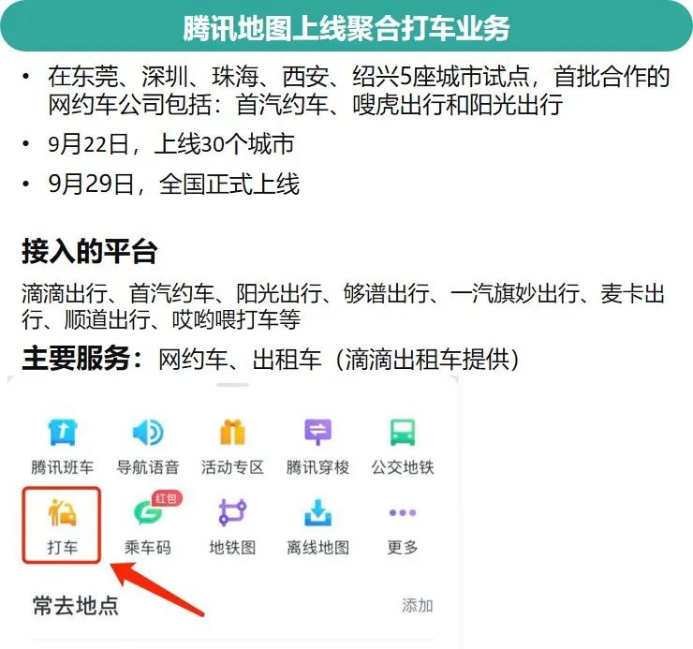Tap the 打车 taxi-hailing icon
Screen dimensions: 693x649
pos(63,512)
